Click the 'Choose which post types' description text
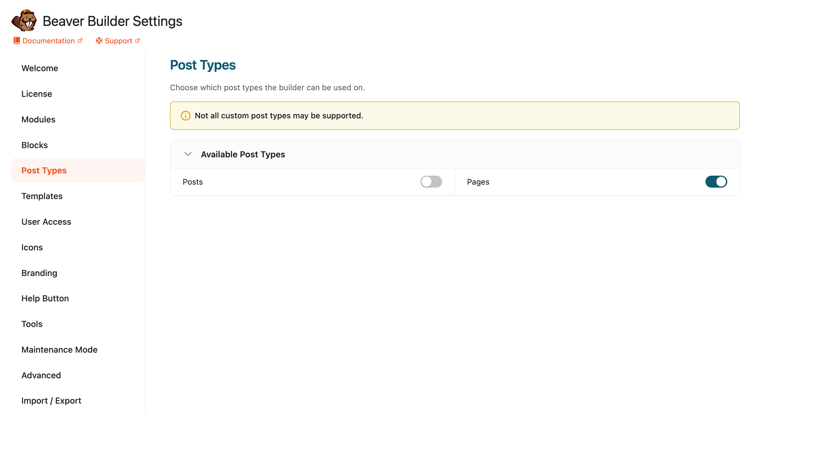Viewport: 833px width, 453px height. [x=267, y=88]
